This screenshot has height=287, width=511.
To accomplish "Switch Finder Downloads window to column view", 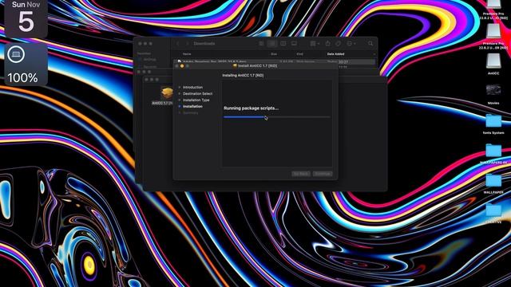I will 283,44.
